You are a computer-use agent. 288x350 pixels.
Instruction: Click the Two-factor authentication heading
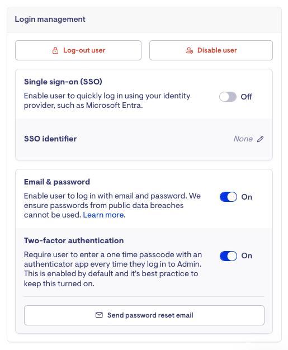pos(74,240)
